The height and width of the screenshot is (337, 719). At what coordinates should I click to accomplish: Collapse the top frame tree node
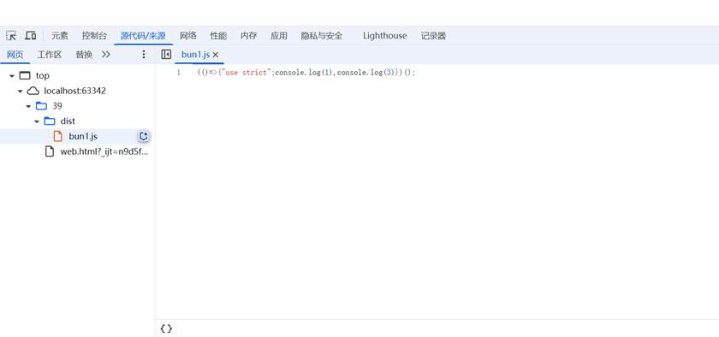point(12,76)
